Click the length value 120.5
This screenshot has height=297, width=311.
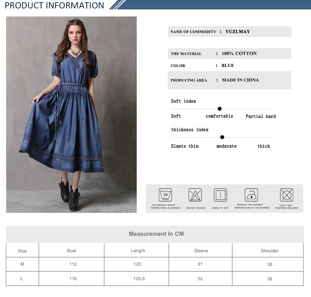139,279
